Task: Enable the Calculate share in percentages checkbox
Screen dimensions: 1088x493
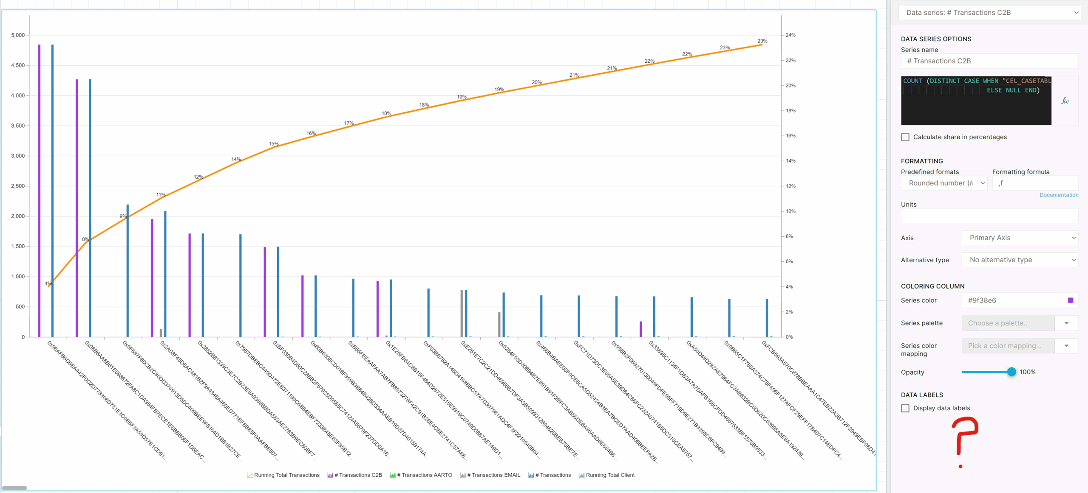Action: (x=905, y=137)
